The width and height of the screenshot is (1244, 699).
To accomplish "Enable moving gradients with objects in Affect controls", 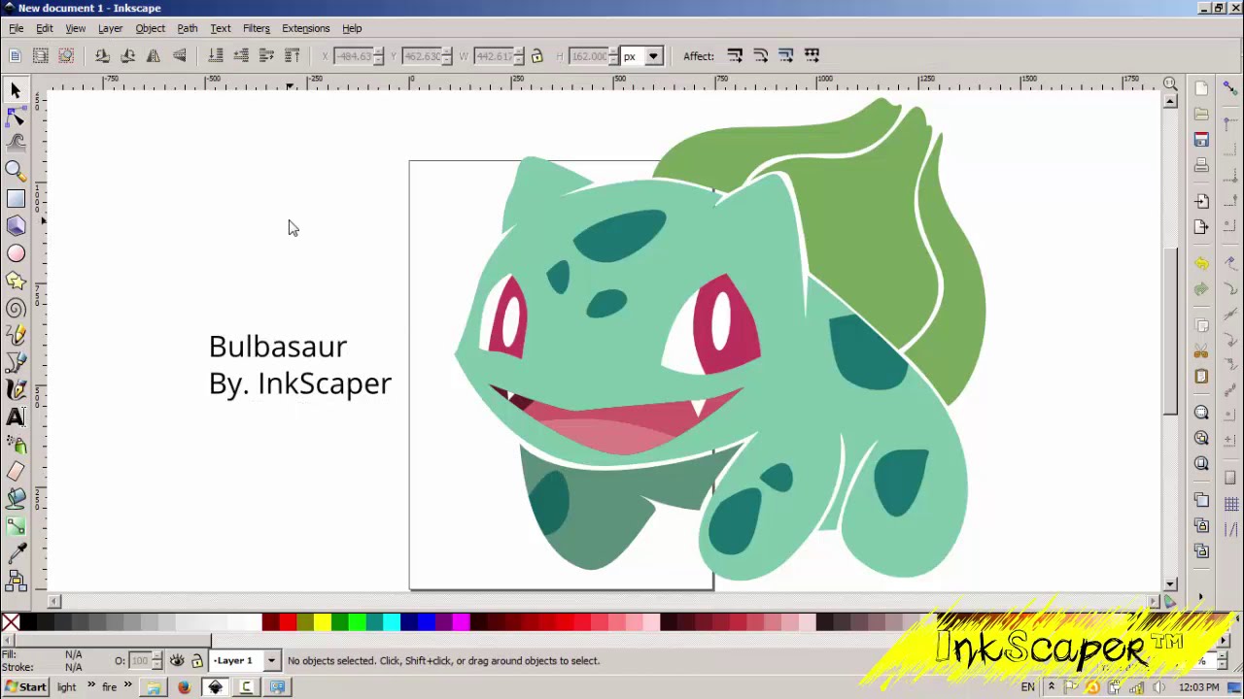I will tap(786, 55).
